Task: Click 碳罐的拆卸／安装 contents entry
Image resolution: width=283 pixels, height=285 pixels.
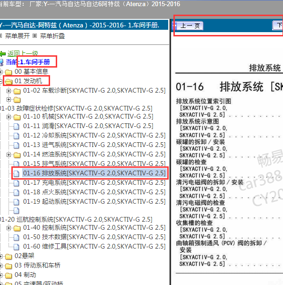Action: 200,142
